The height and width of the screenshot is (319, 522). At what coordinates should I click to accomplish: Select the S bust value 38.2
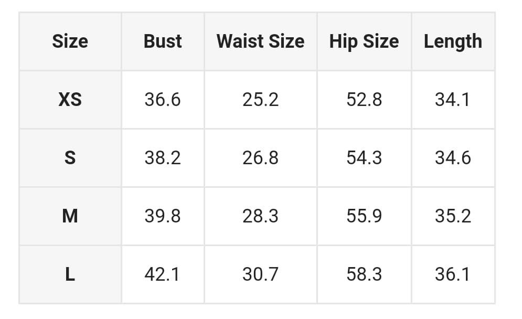click(x=163, y=157)
